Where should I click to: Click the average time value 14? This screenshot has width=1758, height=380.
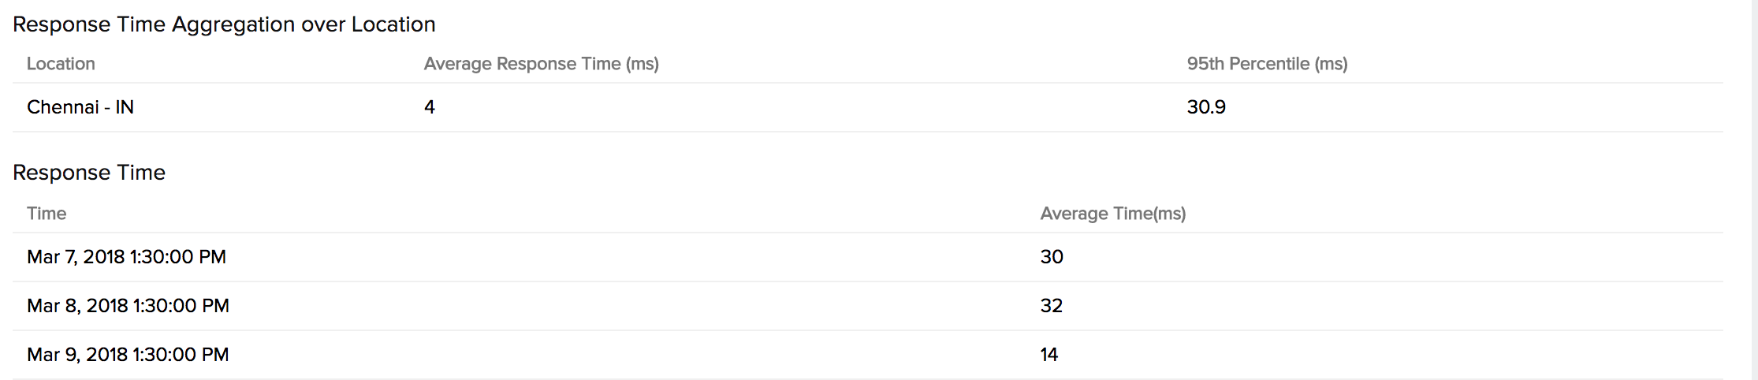[x=1048, y=355]
